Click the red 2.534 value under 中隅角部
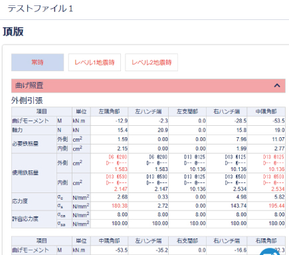 coord(278,189)
